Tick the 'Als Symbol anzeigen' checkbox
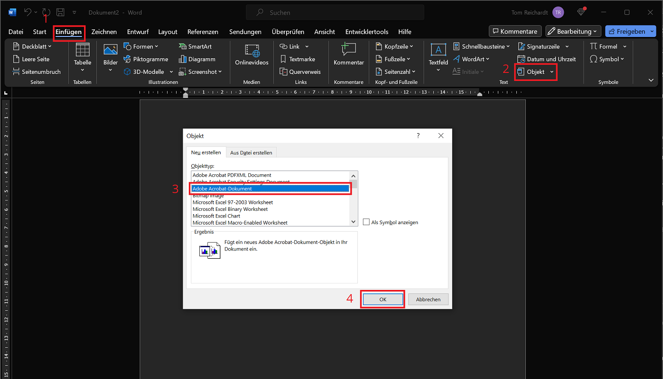Screen dimensions: 663x379 [x=366, y=222]
